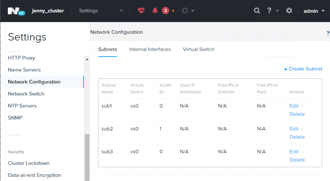This screenshot has width=330, height=181.
Task: Switch to the Internal Interfaces tab
Action: tap(150, 49)
